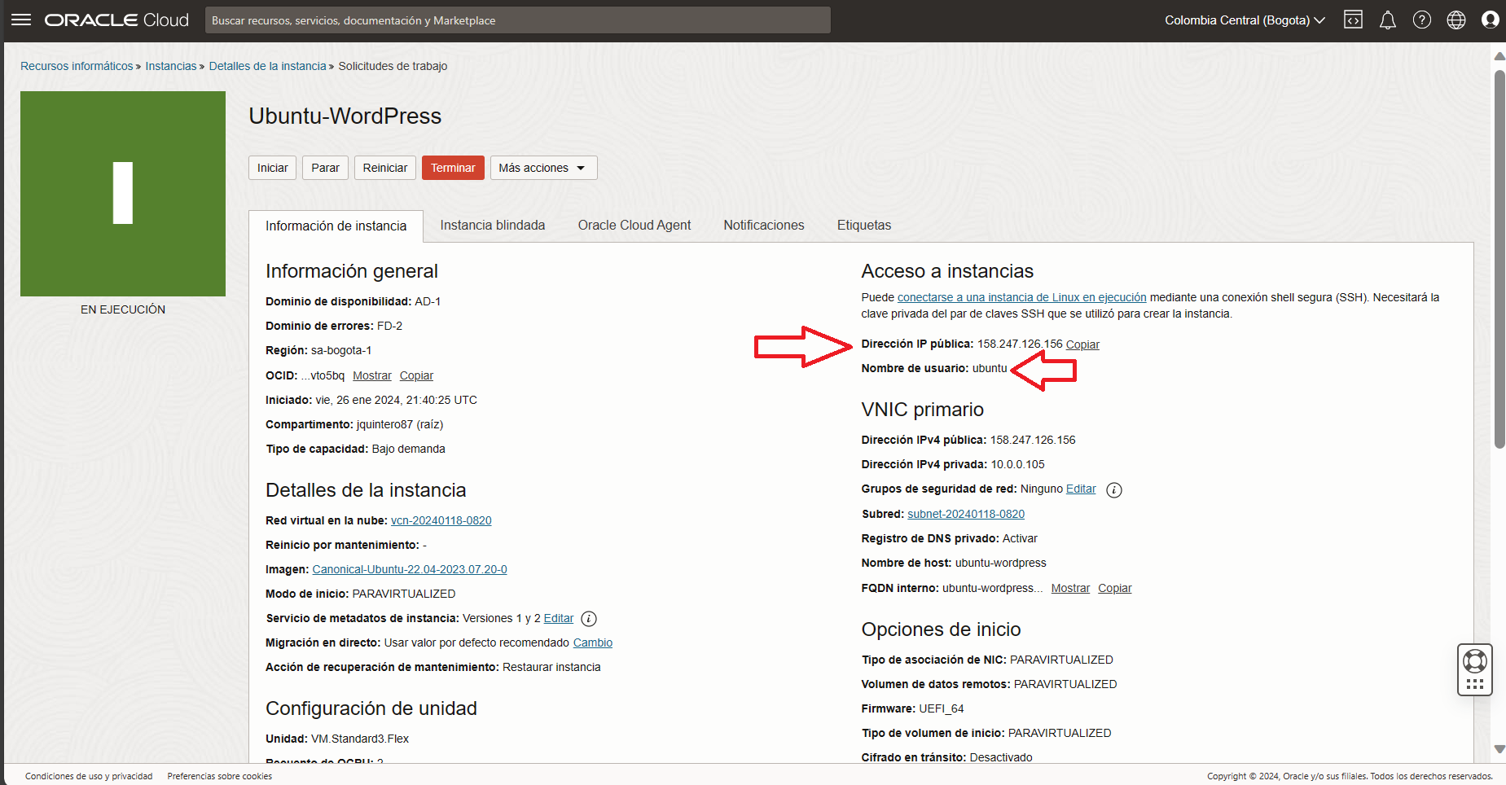Click the Ubuntu-WordPress instance title

[345, 116]
